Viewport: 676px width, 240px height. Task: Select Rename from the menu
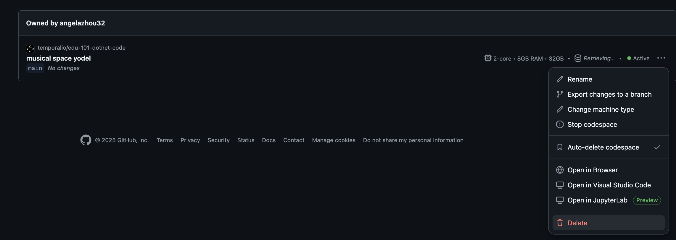point(609,79)
